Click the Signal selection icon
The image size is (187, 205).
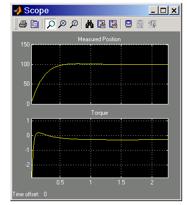(x=152, y=24)
